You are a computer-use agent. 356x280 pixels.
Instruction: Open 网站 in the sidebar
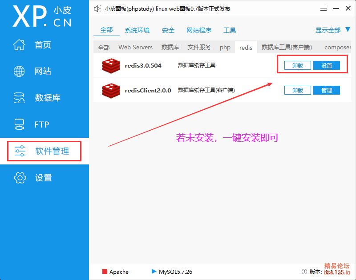point(43,71)
